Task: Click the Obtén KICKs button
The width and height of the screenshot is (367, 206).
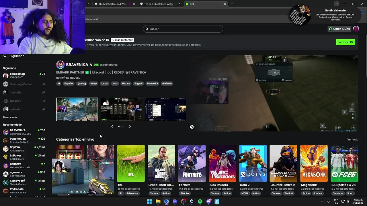Action: click(x=339, y=29)
